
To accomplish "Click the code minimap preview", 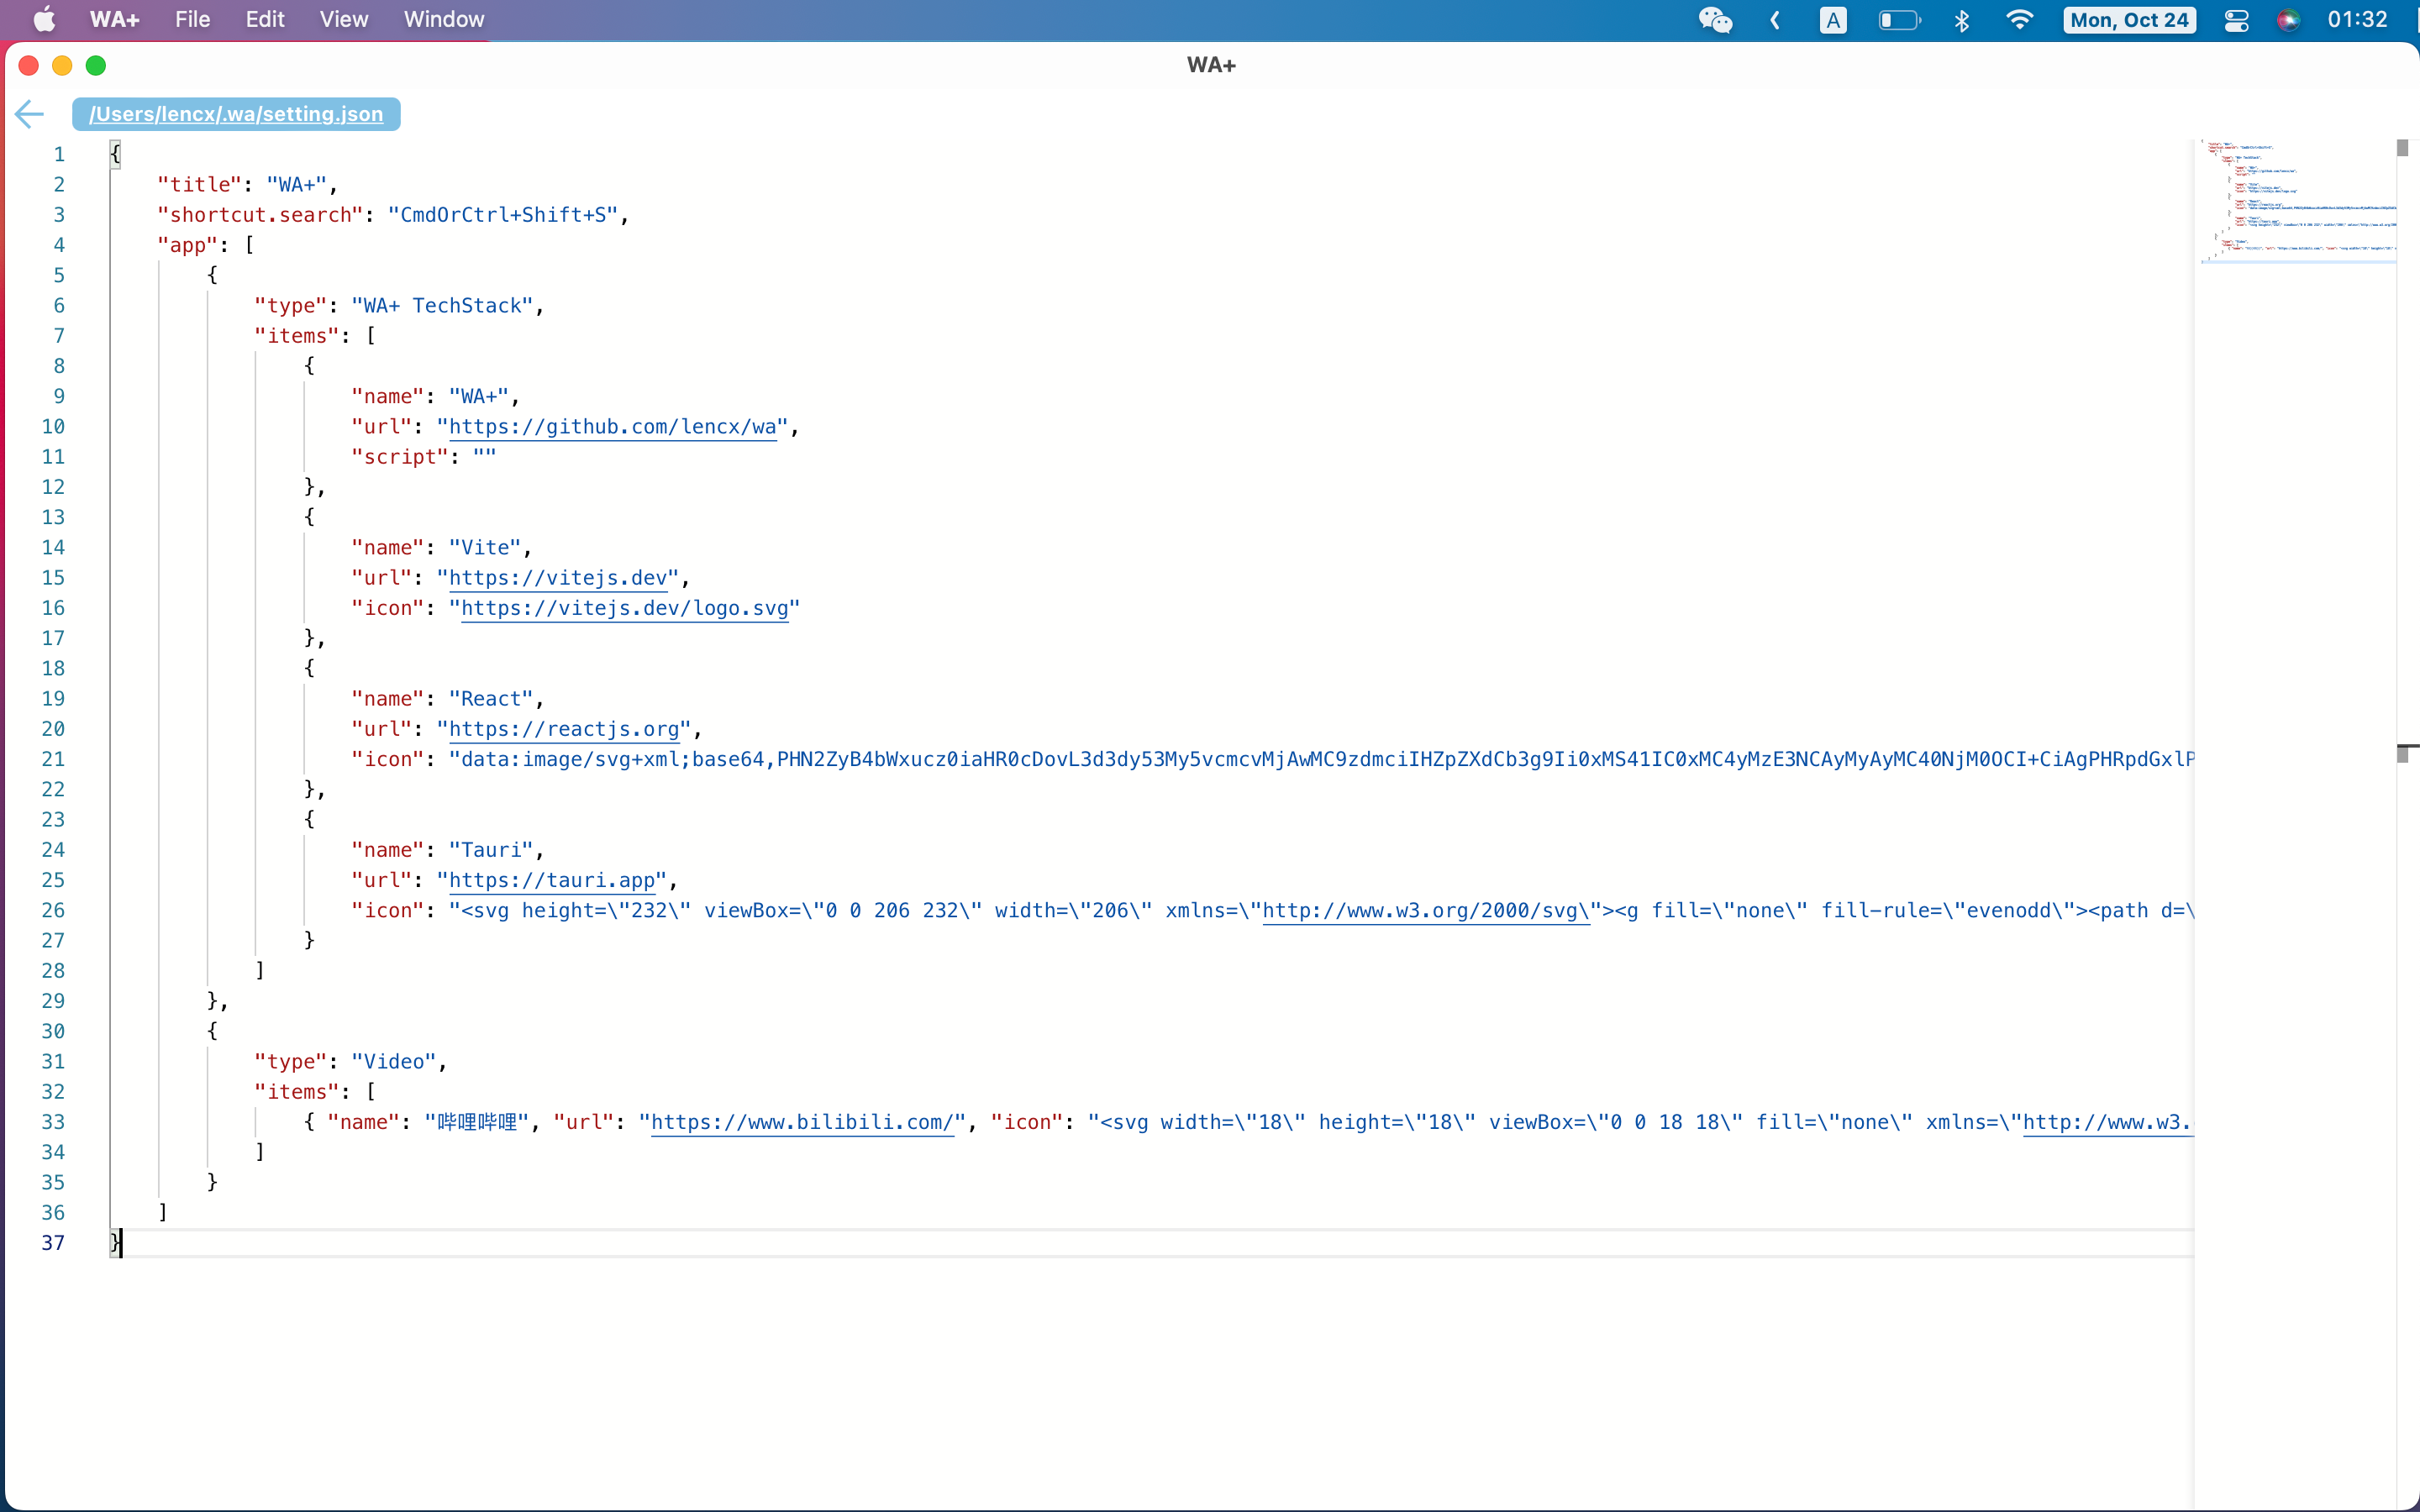I will pyautogui.click(x=2297, y=200).
